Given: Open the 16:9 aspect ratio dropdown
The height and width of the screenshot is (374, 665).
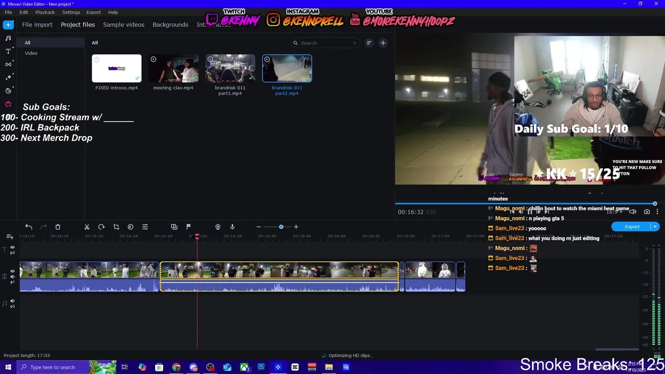Looking at the screenshot, I should point(614,212).
